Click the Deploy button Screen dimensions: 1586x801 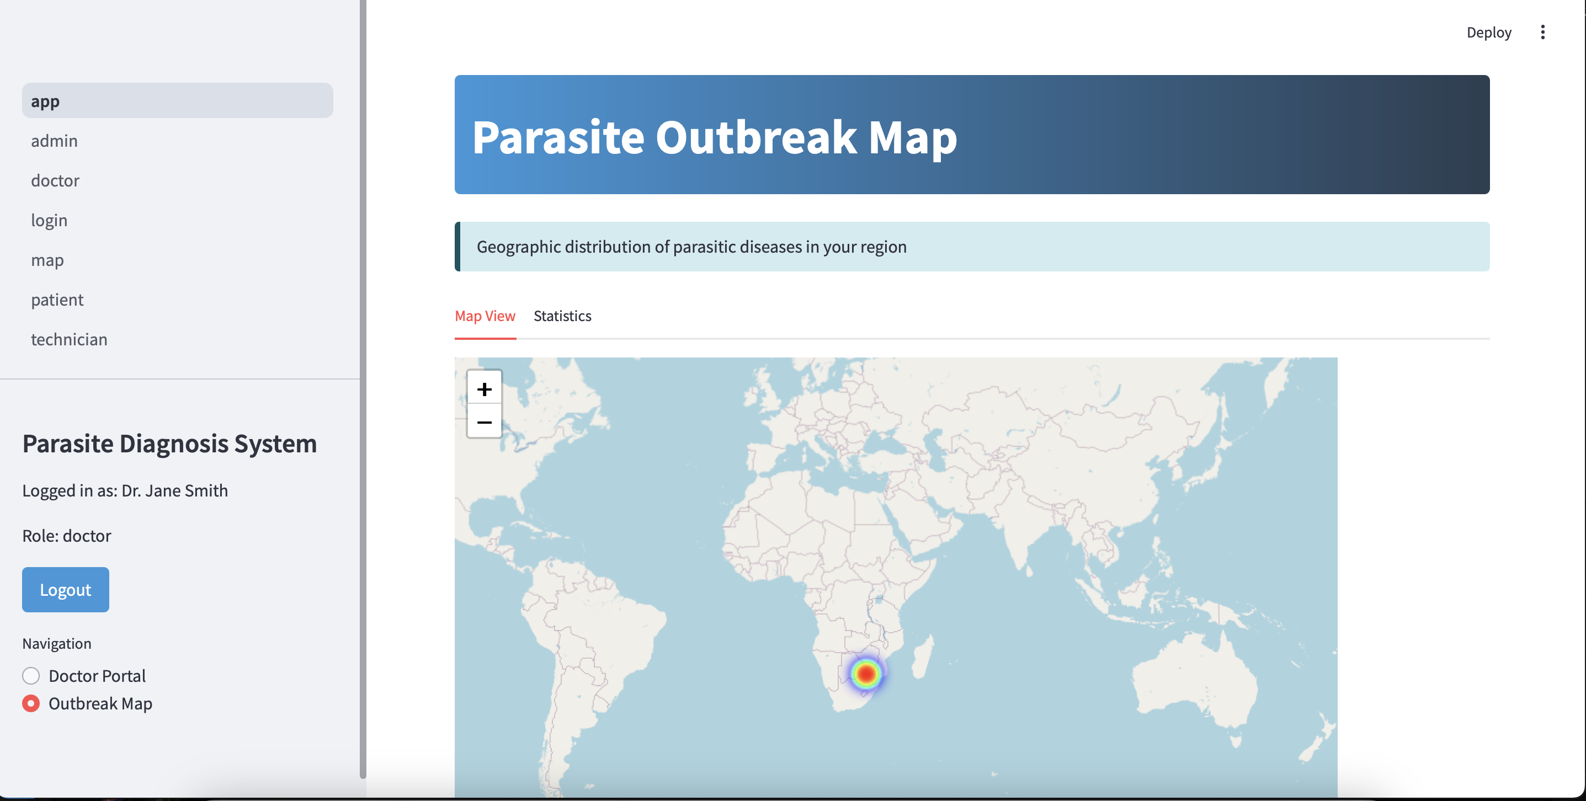pos(1488,32)
